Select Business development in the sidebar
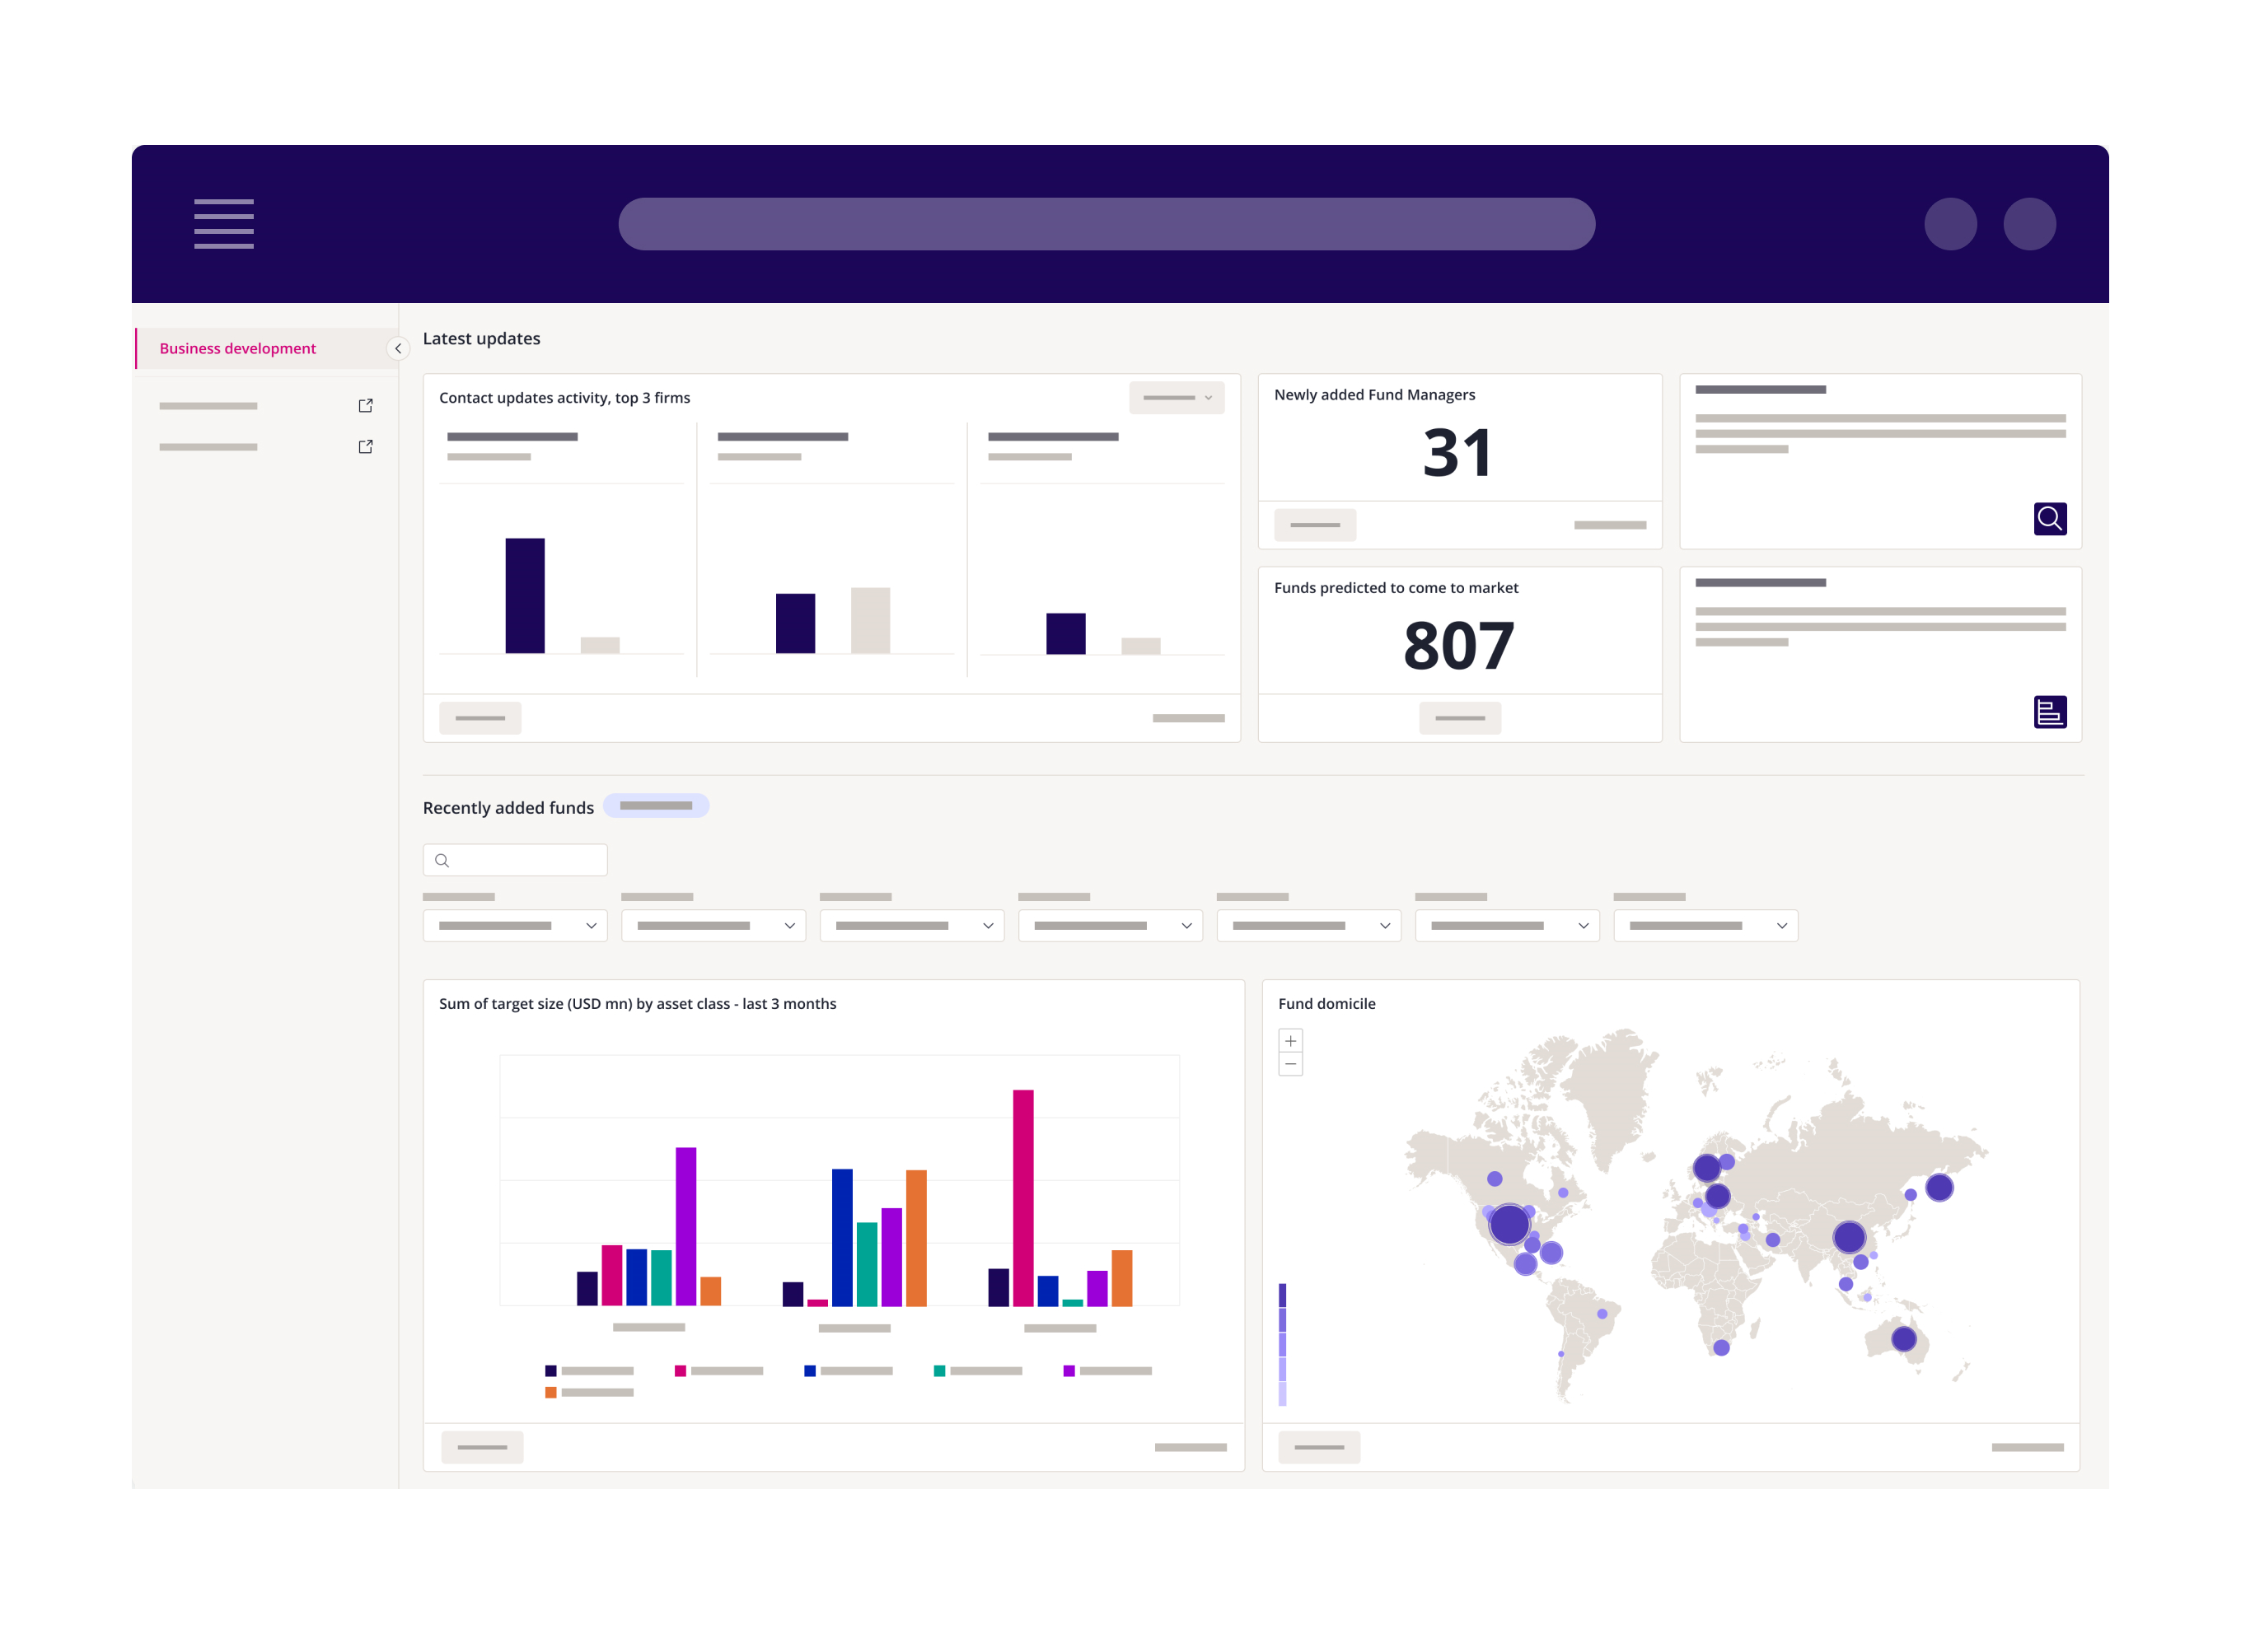The height and width of the screenshot is (1634, 2241). (x=238, y=348)
